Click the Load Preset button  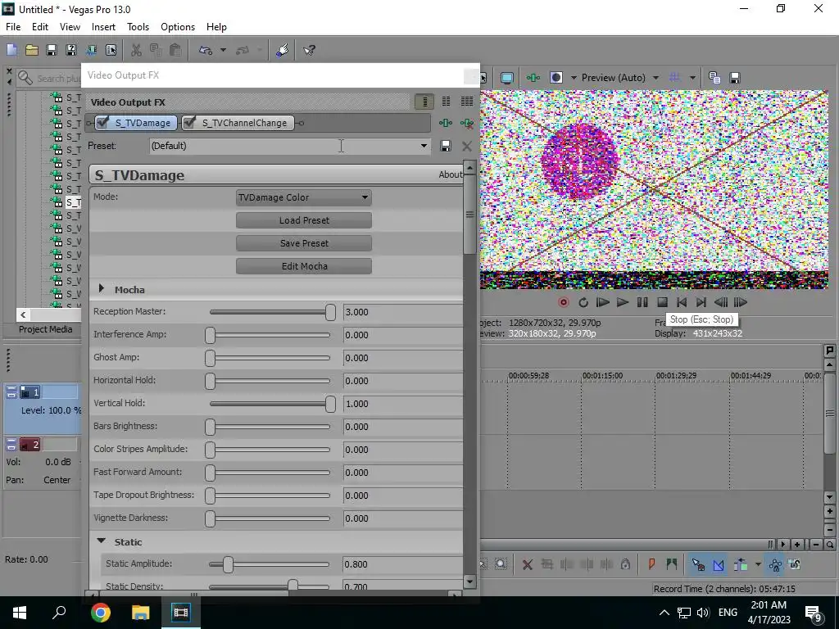pos(304,220)
